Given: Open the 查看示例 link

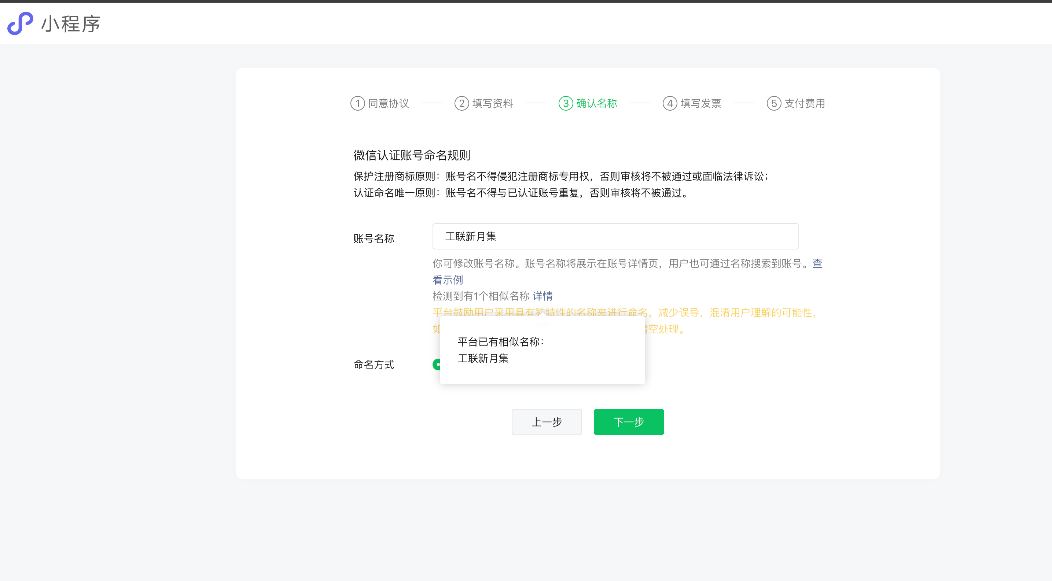Looking at the screenshot, I should click(448, 280).
